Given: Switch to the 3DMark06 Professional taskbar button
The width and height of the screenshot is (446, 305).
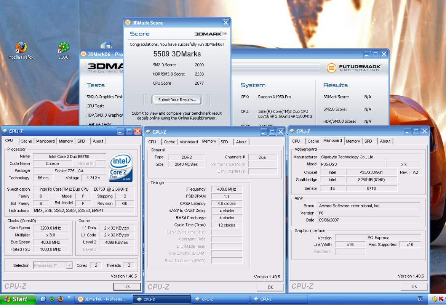Looking at the screenshot, I should click(103, 299).
